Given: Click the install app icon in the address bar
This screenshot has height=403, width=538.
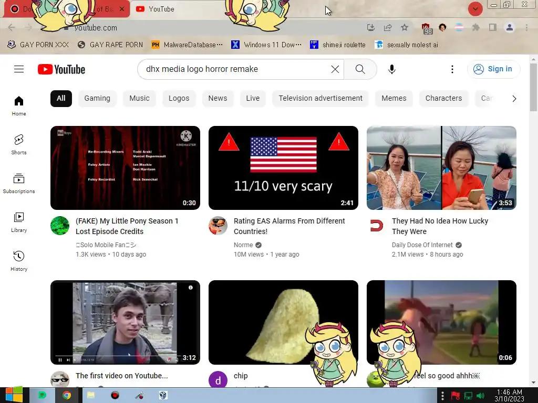Looking at the screenshot, I should click(370, 27).
